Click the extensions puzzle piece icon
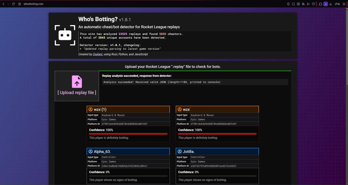Image resolution: width=348 pixels, height=185 pixels. (320, 4)
